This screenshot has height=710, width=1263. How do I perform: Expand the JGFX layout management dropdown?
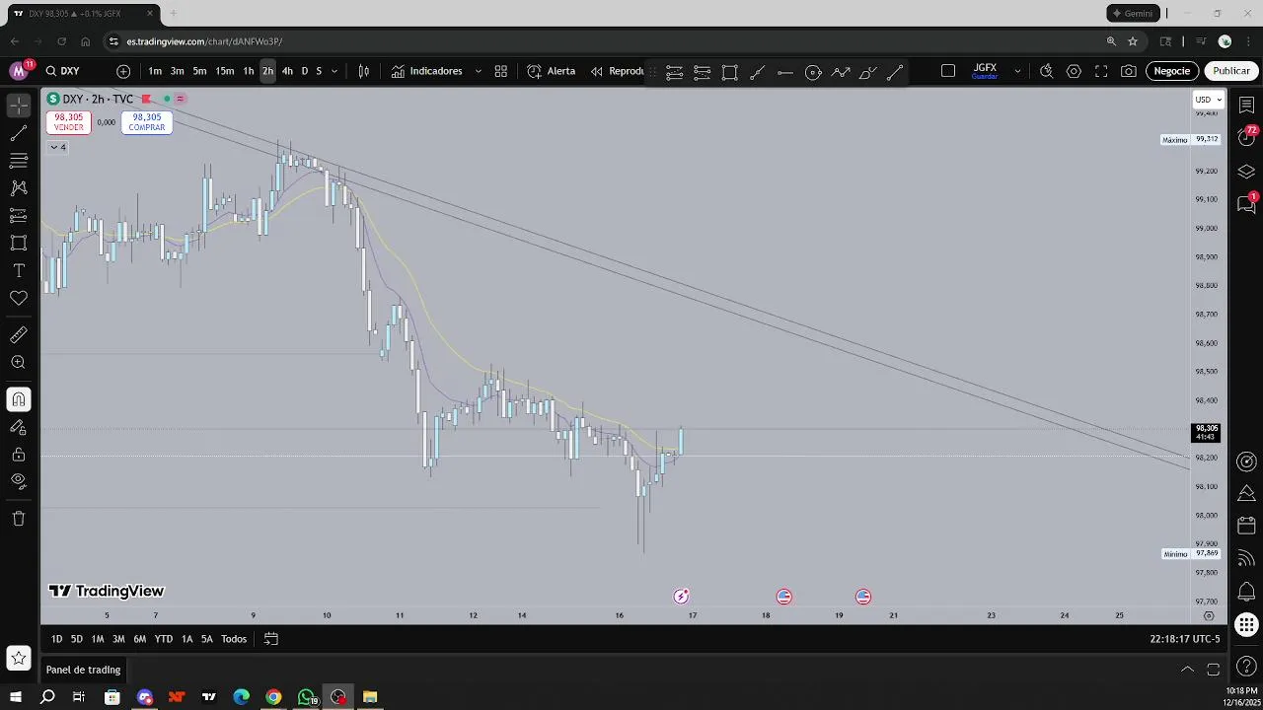coord(1017,71)
